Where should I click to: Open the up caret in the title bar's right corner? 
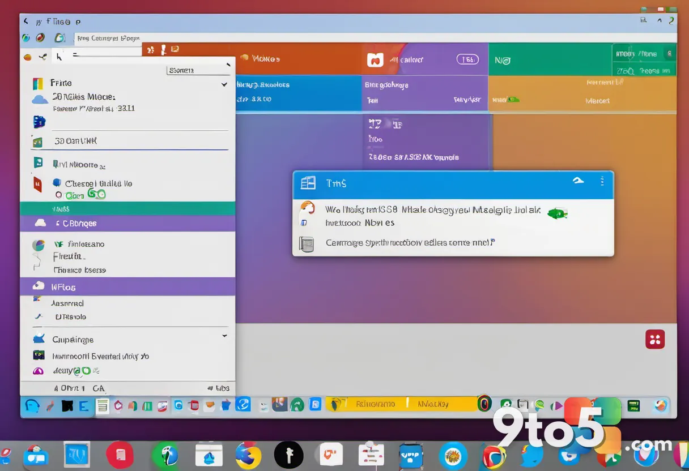pos(660,20)
